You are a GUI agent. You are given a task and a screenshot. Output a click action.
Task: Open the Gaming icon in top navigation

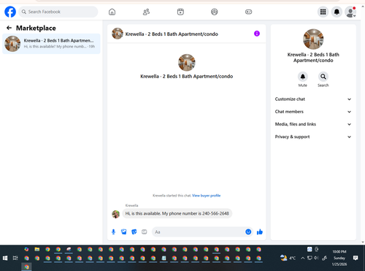(248, 12)
